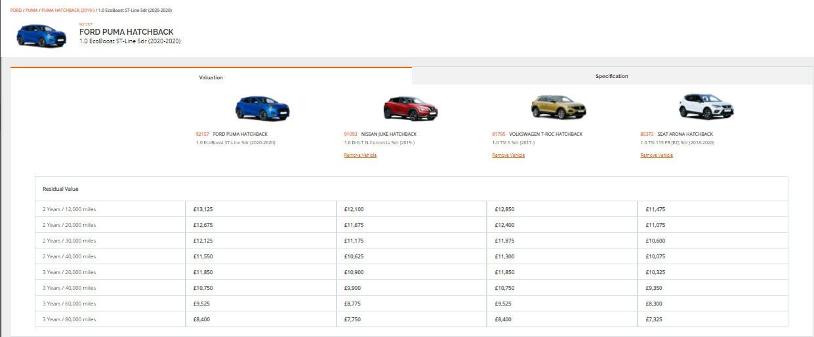Click Nissan 1.0 DIG-T N-Connecta description
Viewport: 814px width, 337px height.
(x=379, y=142)
